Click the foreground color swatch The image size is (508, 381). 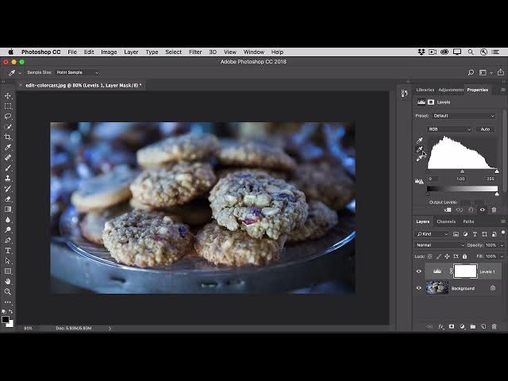click(6, 319)
